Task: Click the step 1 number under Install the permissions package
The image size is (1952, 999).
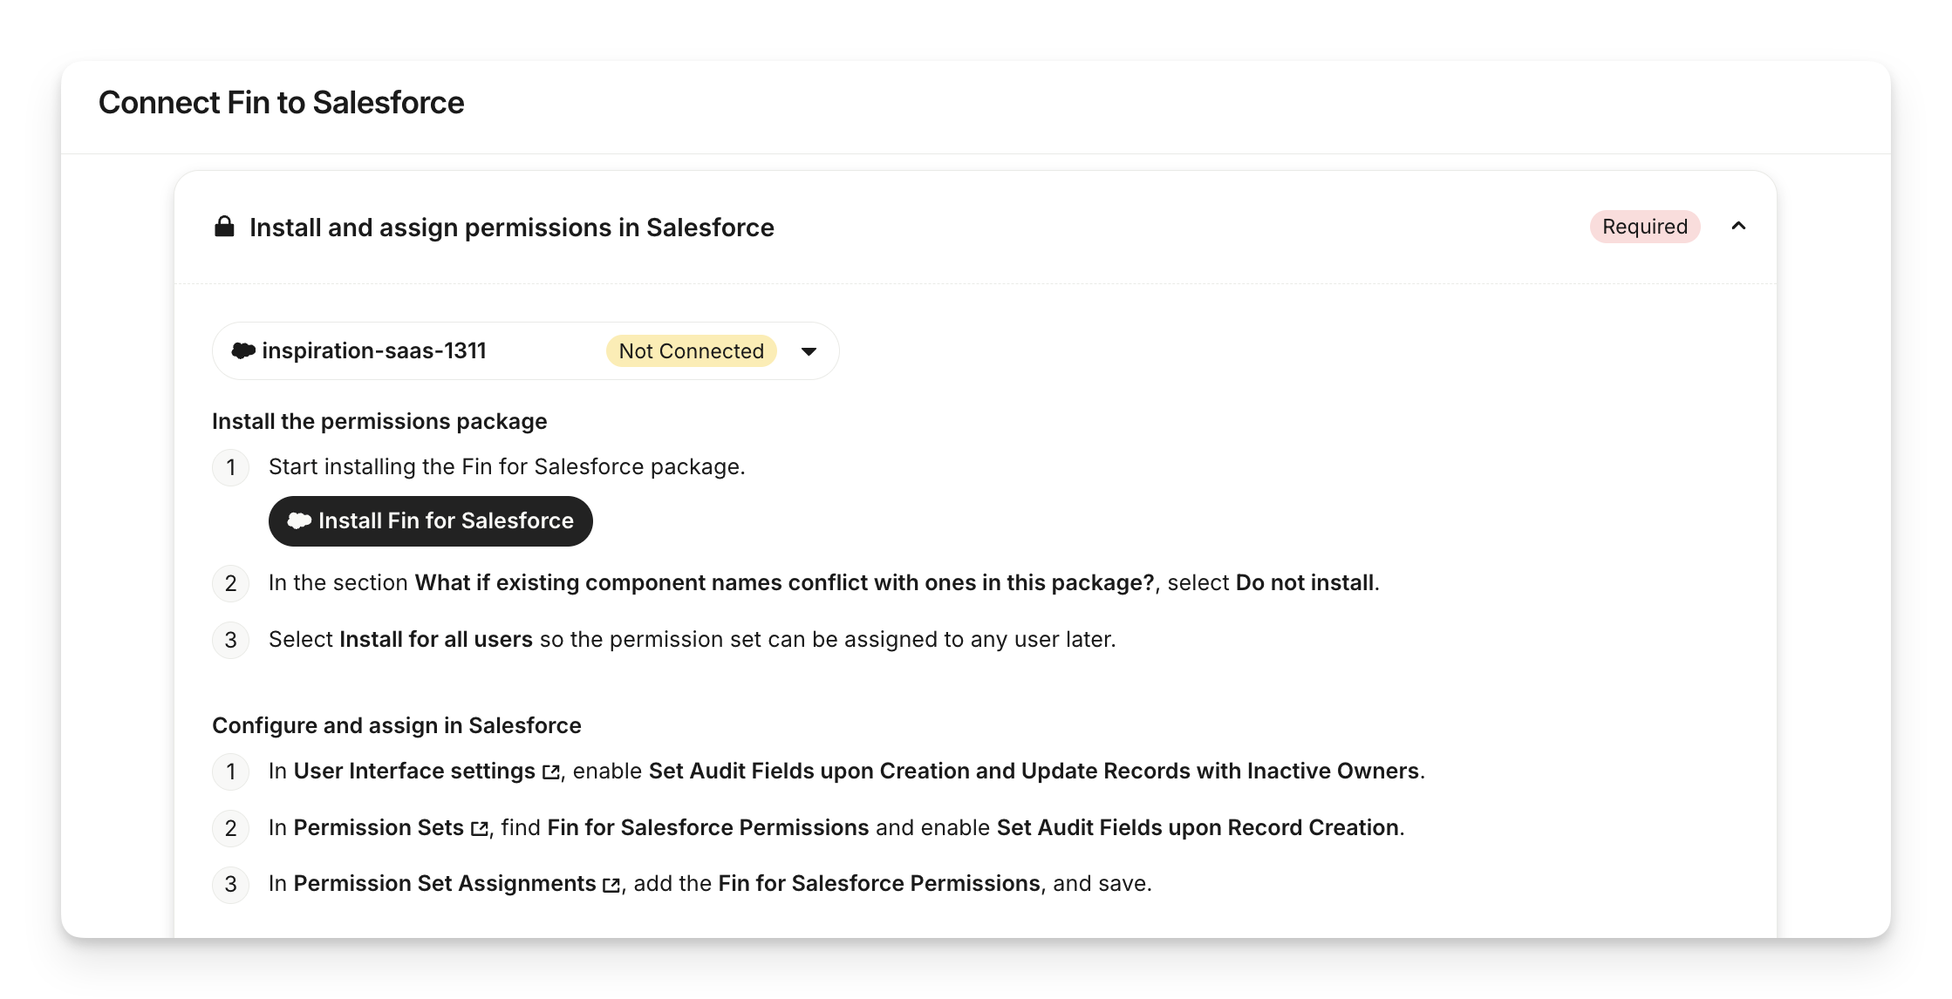Action: (x=231, y=468)
